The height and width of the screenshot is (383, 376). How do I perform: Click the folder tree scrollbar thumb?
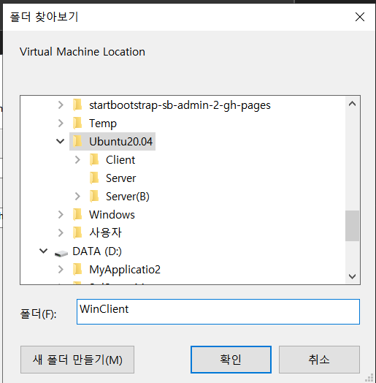pos(352,226)
